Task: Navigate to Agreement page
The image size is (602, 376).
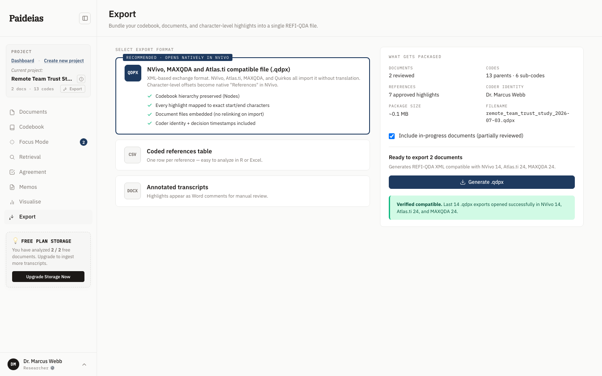Action: point(48,172)
